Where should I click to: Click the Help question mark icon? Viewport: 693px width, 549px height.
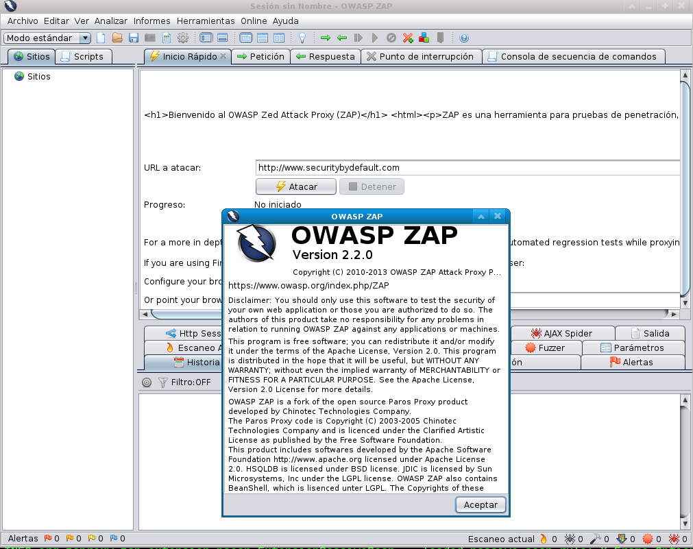[465, 38]
